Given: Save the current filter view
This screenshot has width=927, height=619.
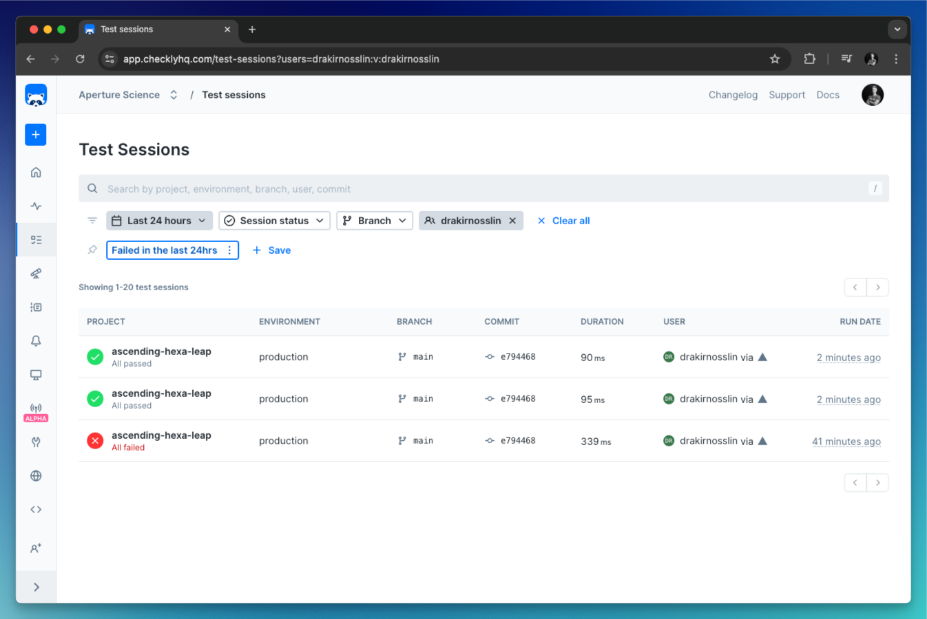Looking at the screenshot, I should pos(271,250).
